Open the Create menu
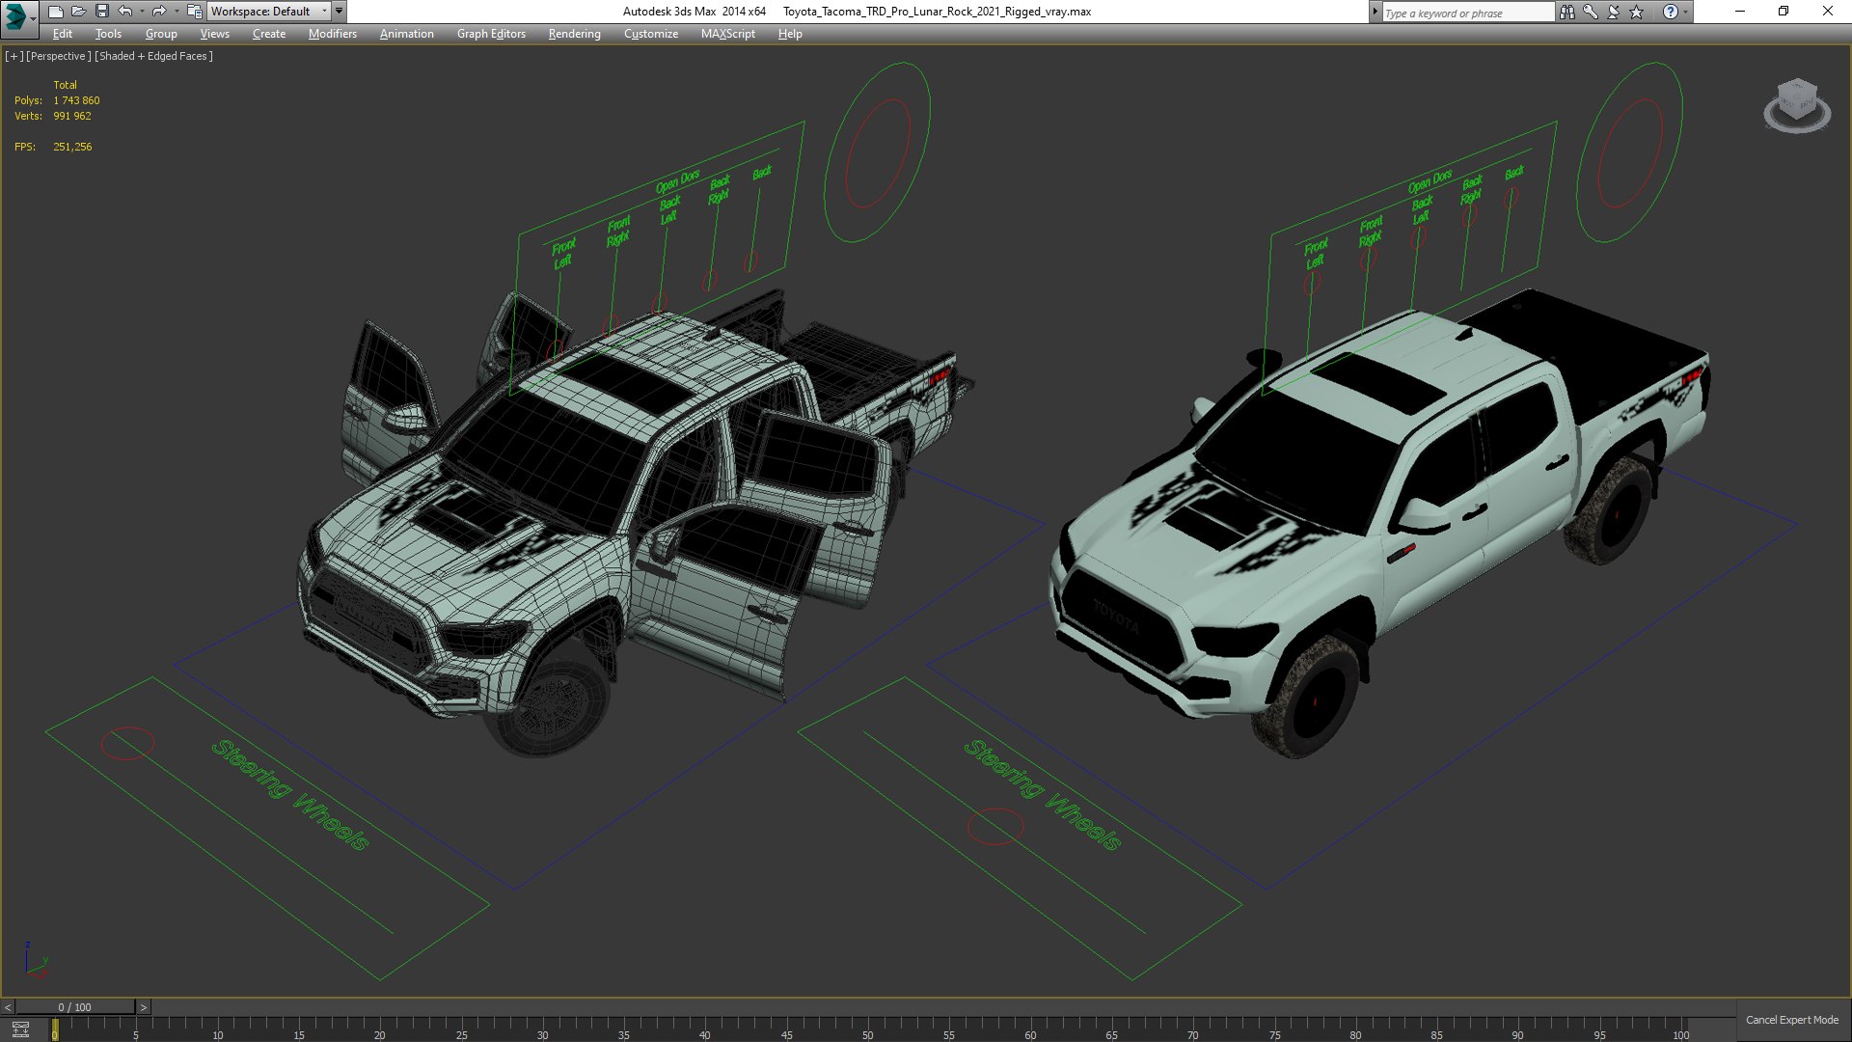Screen dimensions: 1852x1042 269,34
